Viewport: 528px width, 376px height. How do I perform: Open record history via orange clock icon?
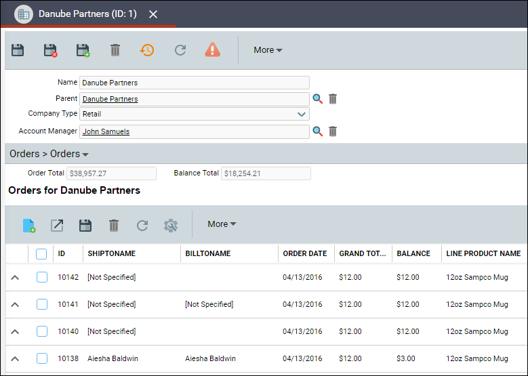click(147, 50)
